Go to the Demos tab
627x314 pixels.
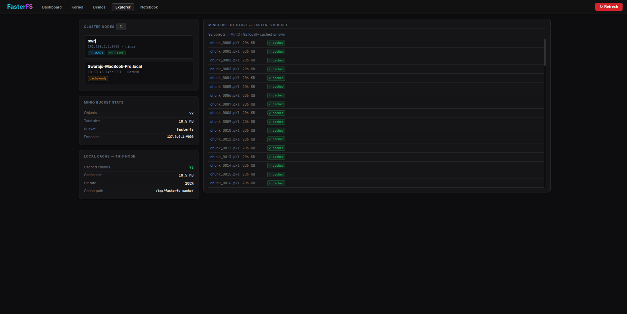[x=99, y=7]
